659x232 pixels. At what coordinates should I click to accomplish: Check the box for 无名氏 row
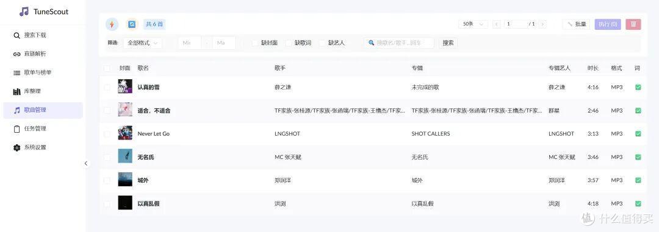click(x=107, y=157)
